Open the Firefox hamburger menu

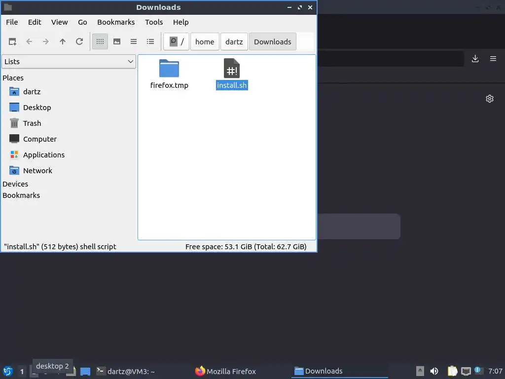pyautogui.click(x=493, y=59)
